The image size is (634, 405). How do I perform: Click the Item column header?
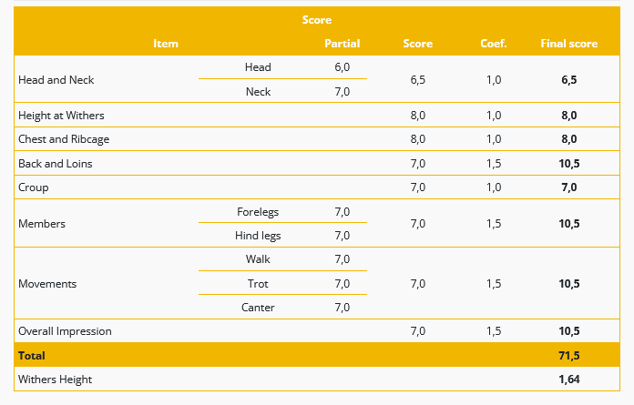(166, 44)
